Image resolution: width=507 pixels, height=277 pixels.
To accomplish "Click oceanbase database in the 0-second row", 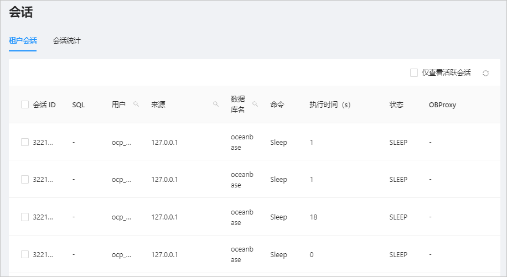I will click(242, 254).
